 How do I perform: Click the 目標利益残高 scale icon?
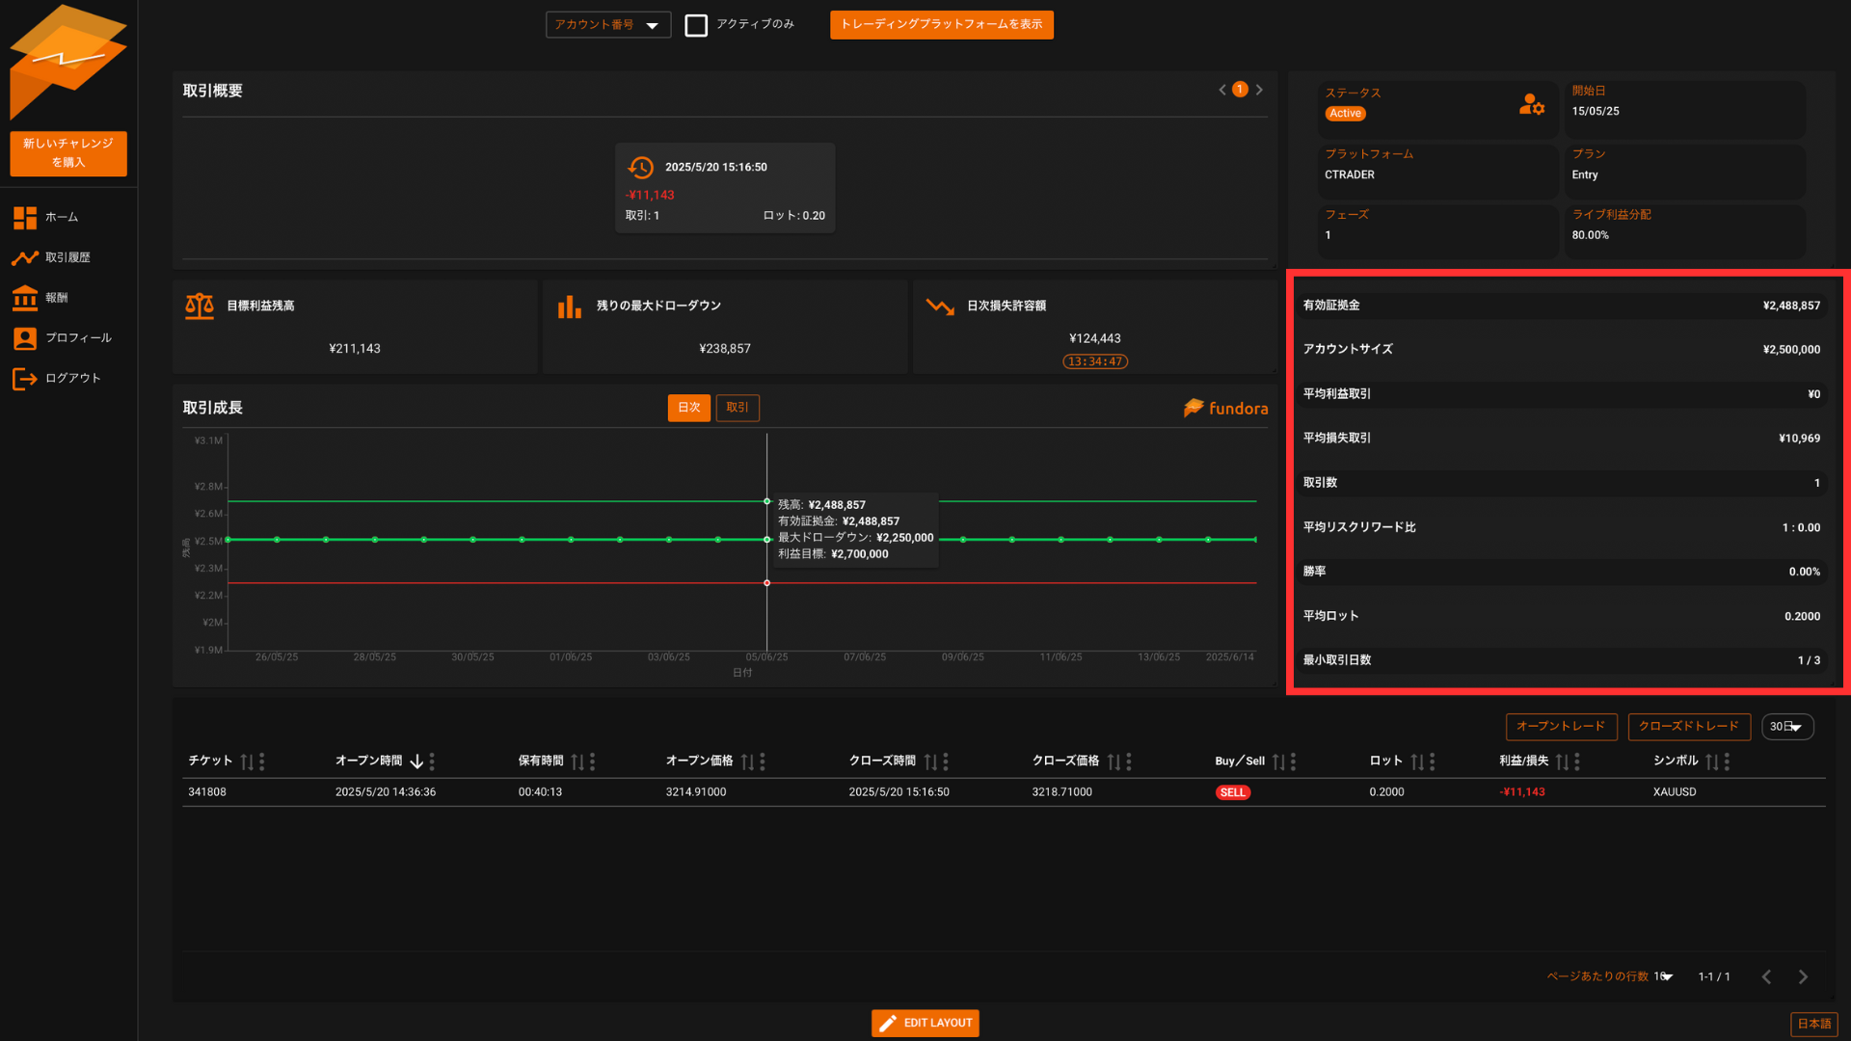[200, 306]
